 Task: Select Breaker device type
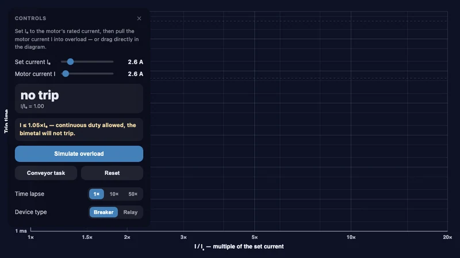point(103,212)
